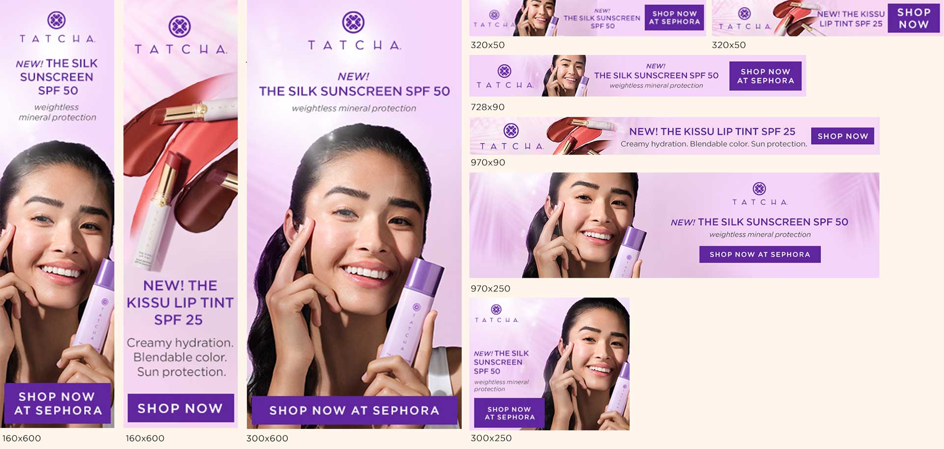Click Shop Now button in 970x90 banner
Viewport: 944px width, 449px height.
point(843,136)
